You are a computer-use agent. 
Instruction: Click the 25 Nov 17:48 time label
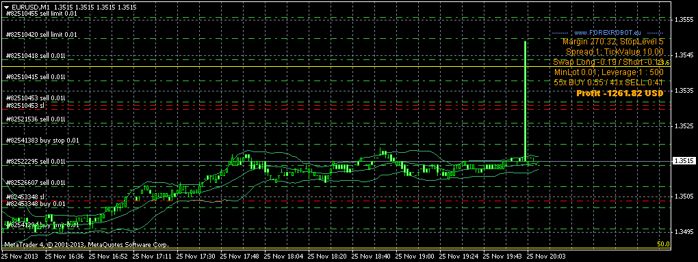coord(240,257)
